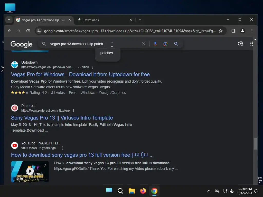
Task: Open 'Vegas Pro for Windows' Uptodown link
Action: click(x=80, y=74)
